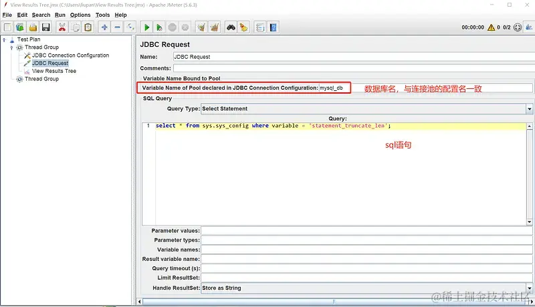Viewport: 535px width, 307px height.
Task: Open the File menu
Action: [7, 15]
